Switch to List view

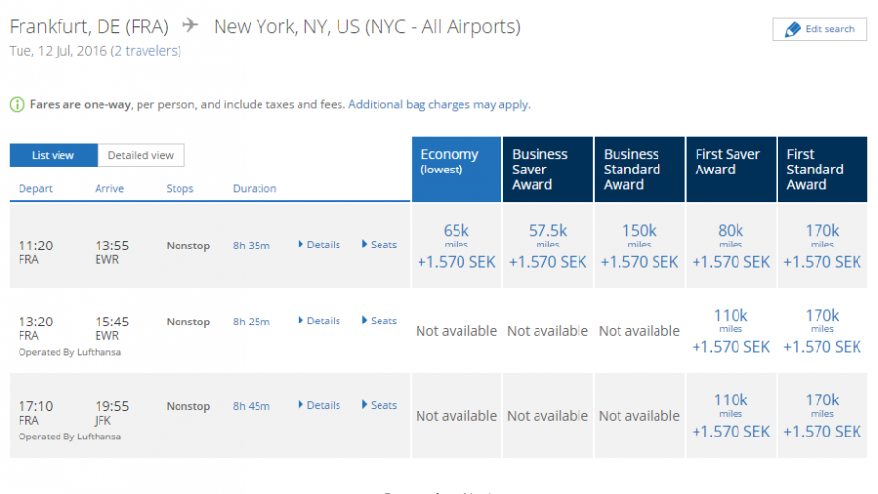click(x=54, y=155)
